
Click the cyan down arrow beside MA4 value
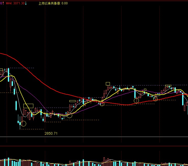(x=26, y=3)
